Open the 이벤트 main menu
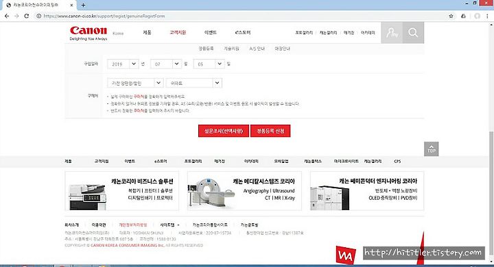Screen dimensions: 494x267 [211, 32]
